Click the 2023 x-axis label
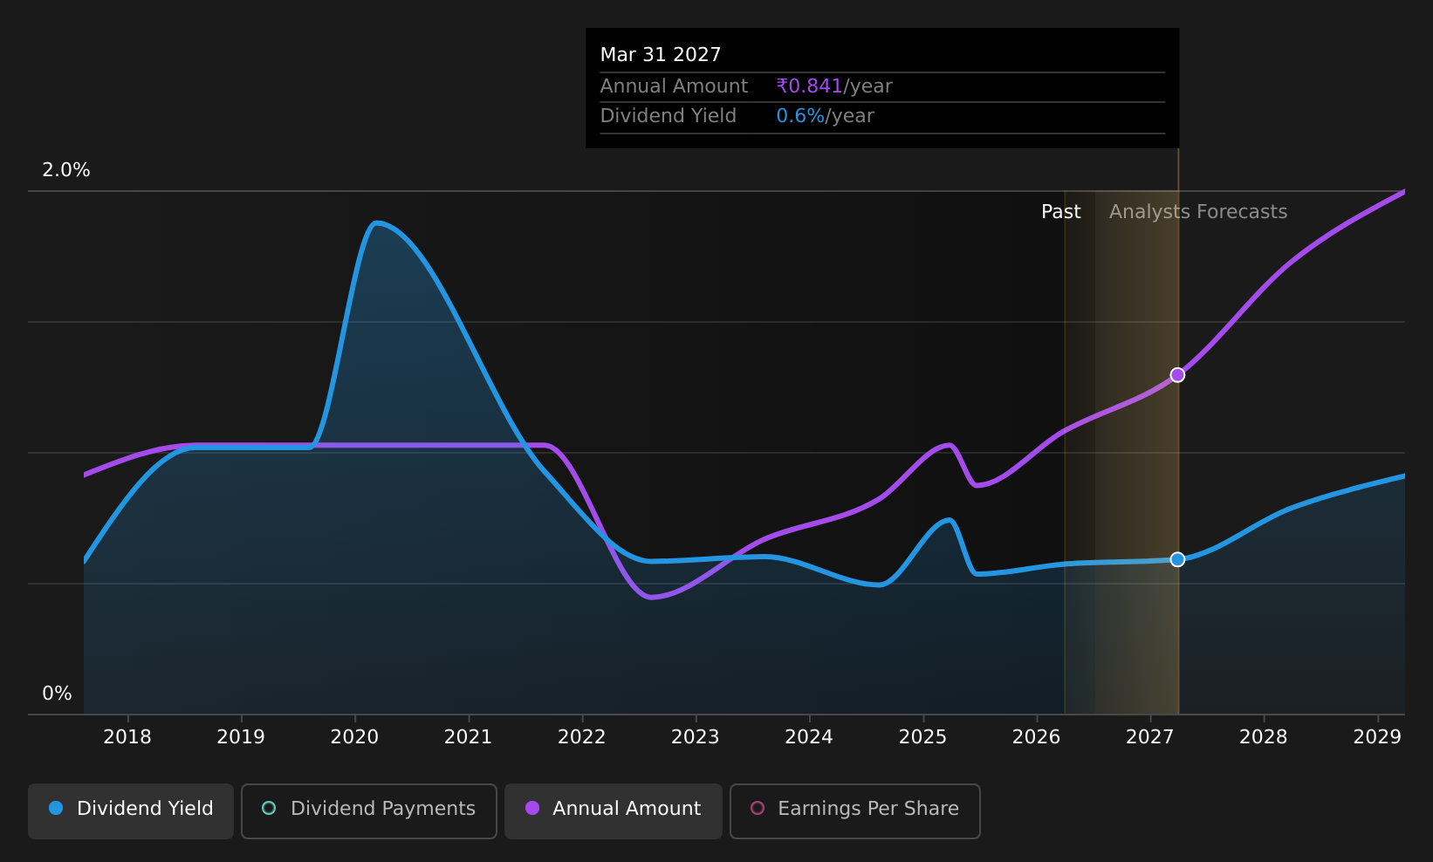 (x=696, y=737)
